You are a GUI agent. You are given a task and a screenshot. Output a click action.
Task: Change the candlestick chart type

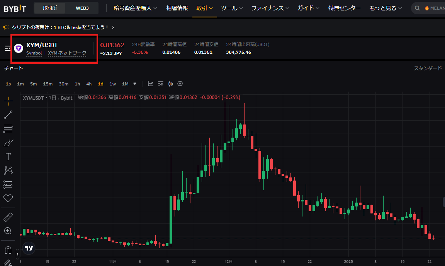tap(171, 84)
